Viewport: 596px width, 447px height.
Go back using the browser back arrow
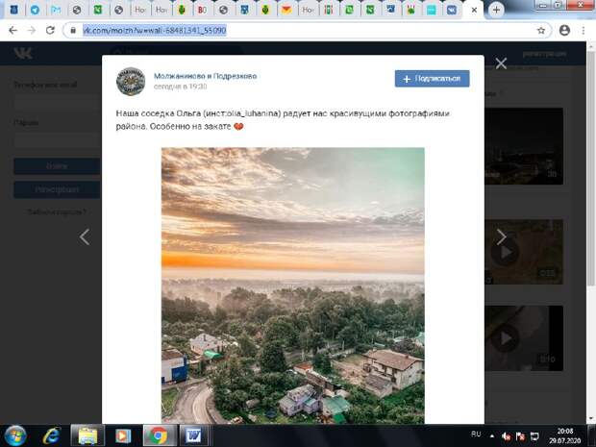tap(12, 31)
